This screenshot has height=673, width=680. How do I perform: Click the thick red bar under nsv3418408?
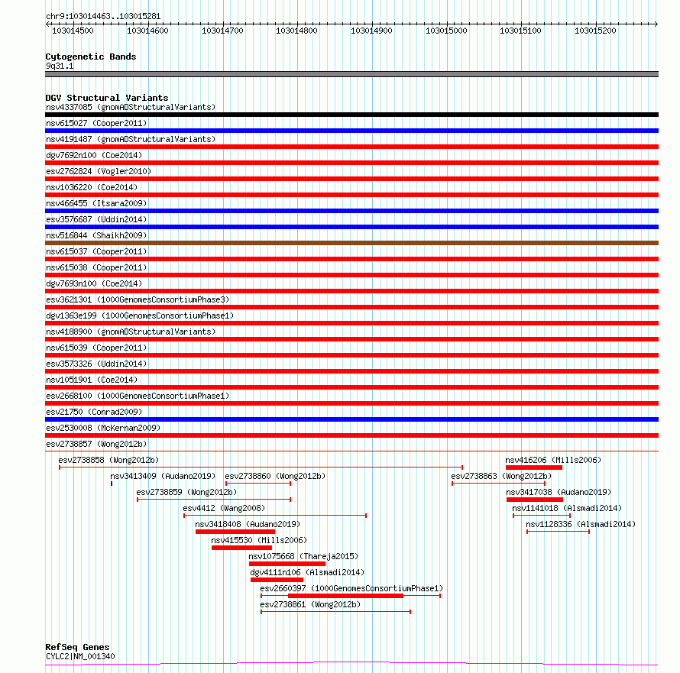pos(235,532)
